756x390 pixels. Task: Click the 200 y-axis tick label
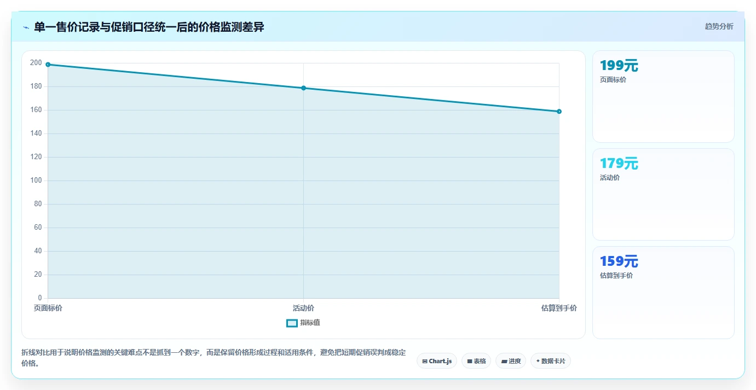[36, 63]
